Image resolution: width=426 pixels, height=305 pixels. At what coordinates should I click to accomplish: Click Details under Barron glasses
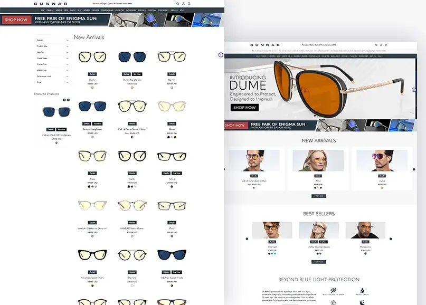tap(172, 74)
